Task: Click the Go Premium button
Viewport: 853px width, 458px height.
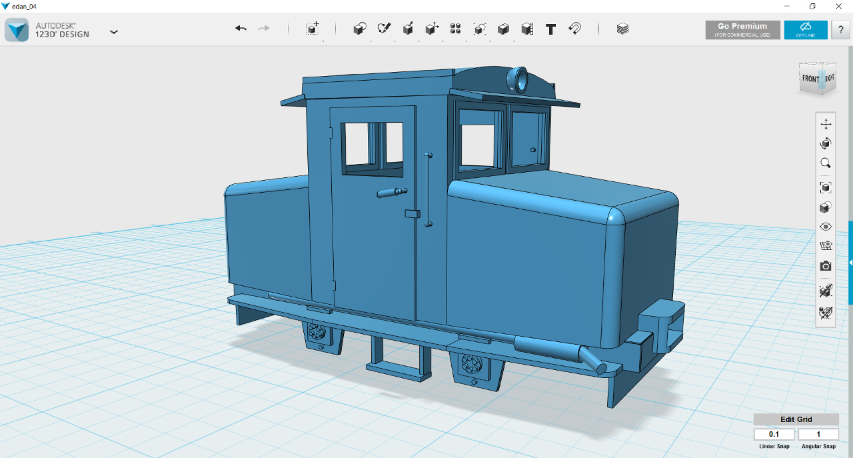Action: click(742, 29)
